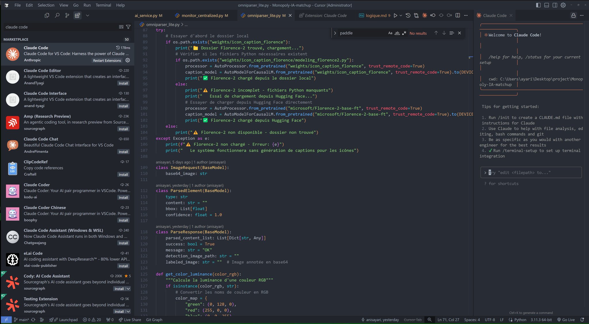
Task: Go to next change icon in toolbar
Action: pos(450,16)
